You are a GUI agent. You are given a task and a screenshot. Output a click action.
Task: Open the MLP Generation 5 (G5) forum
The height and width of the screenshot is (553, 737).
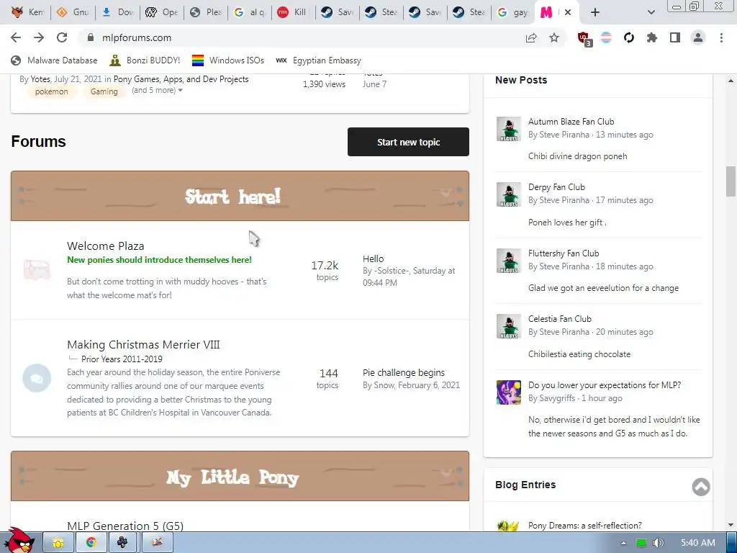click(x=125, y=526)
